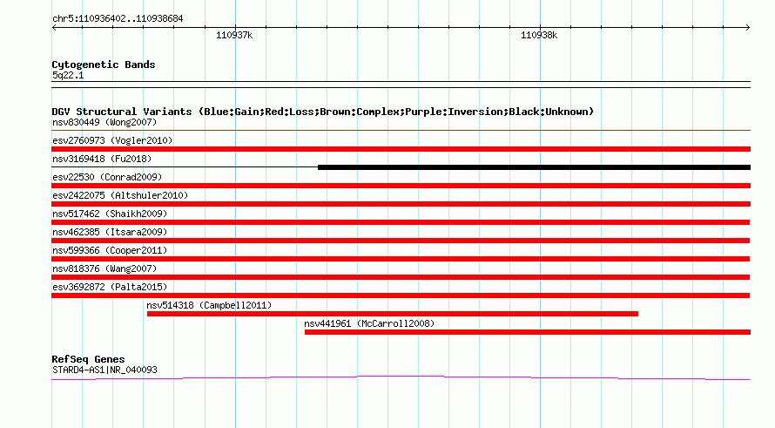Select variant label esv2422075 (Altshuler2010)
This screenshot has height=428, width=775.
coord(120,195)
